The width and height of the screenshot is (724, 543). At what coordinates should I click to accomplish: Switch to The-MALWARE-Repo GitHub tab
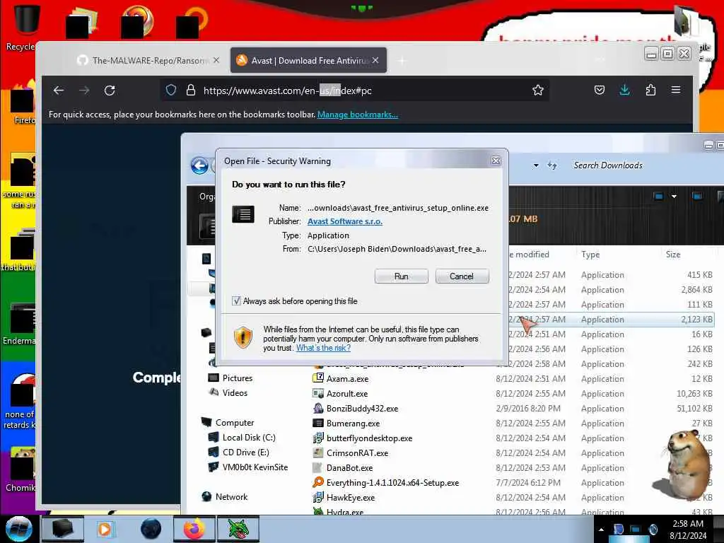pos(147,61)
